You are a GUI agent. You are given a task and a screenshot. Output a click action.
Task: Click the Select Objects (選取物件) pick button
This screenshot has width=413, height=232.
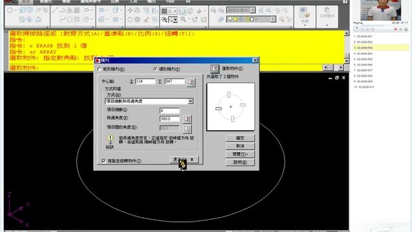(215, 69)
